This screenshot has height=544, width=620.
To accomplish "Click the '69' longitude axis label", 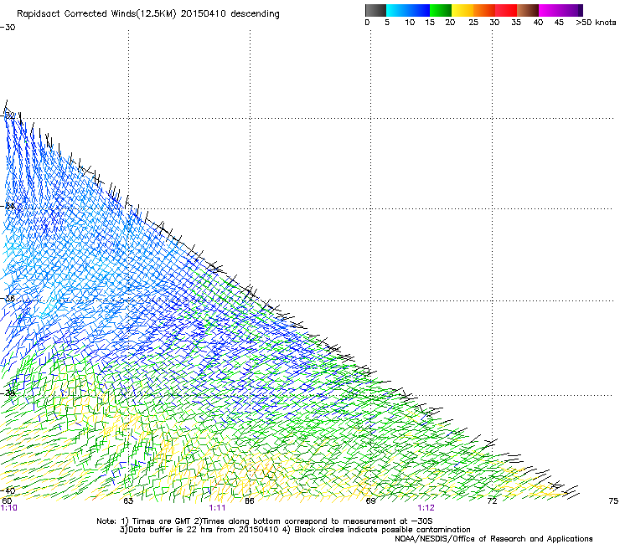I will click(x=370, y=501).
